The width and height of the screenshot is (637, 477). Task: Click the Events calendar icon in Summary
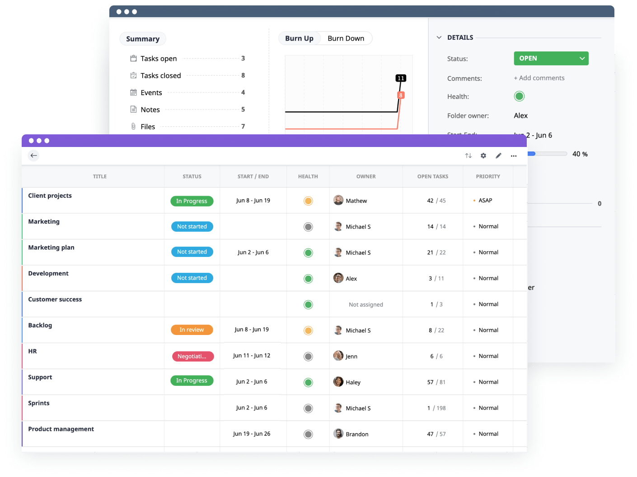(x=133, y=92)
